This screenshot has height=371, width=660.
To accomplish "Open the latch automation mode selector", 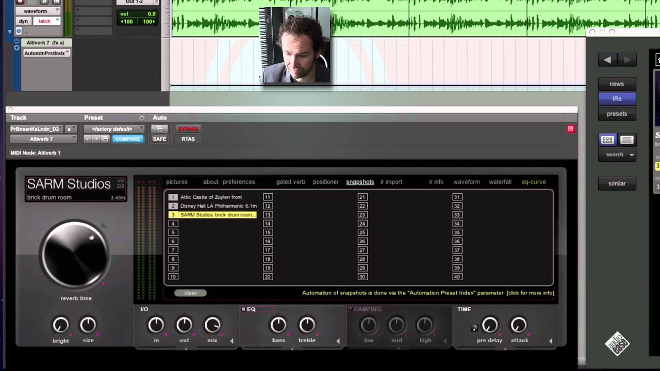I will (x=47, y=21).
